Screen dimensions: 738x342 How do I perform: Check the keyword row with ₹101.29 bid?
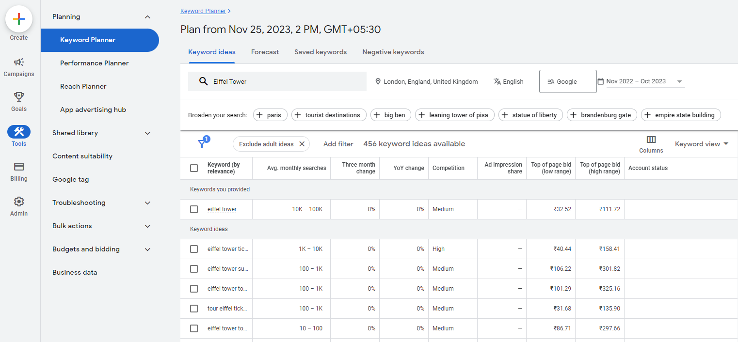coord(194,289)
